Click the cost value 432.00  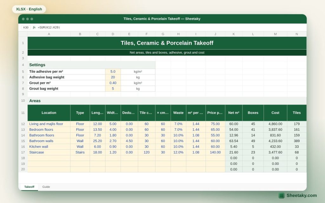275,147
